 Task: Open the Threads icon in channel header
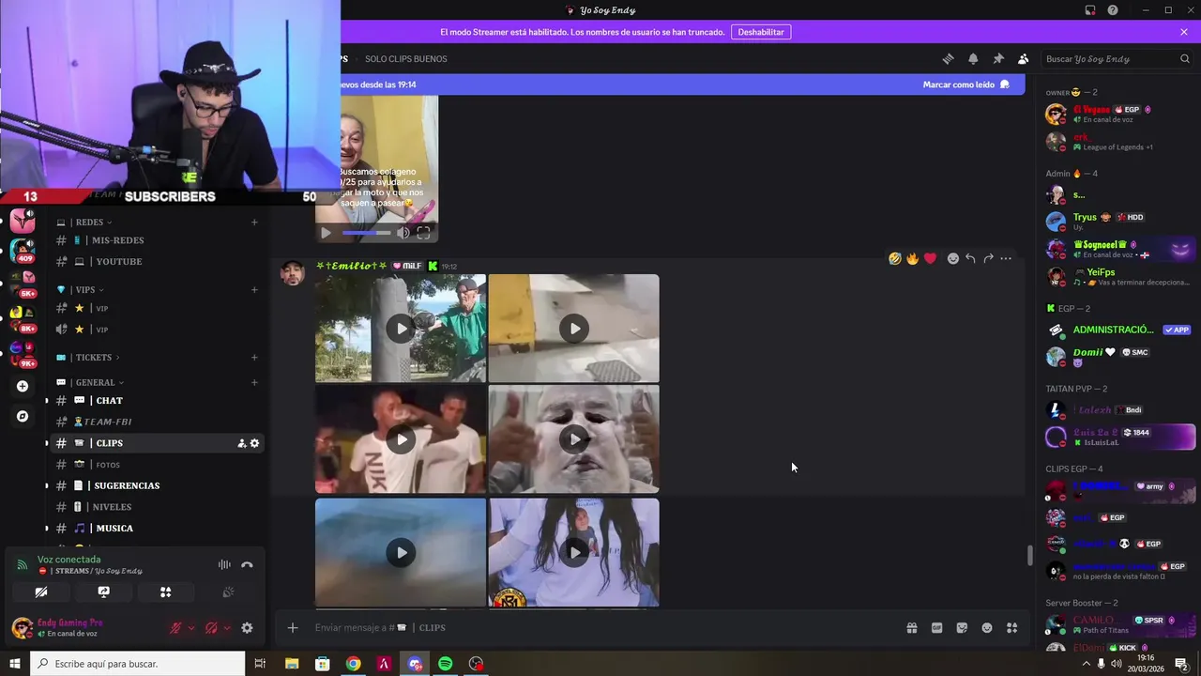948,58
